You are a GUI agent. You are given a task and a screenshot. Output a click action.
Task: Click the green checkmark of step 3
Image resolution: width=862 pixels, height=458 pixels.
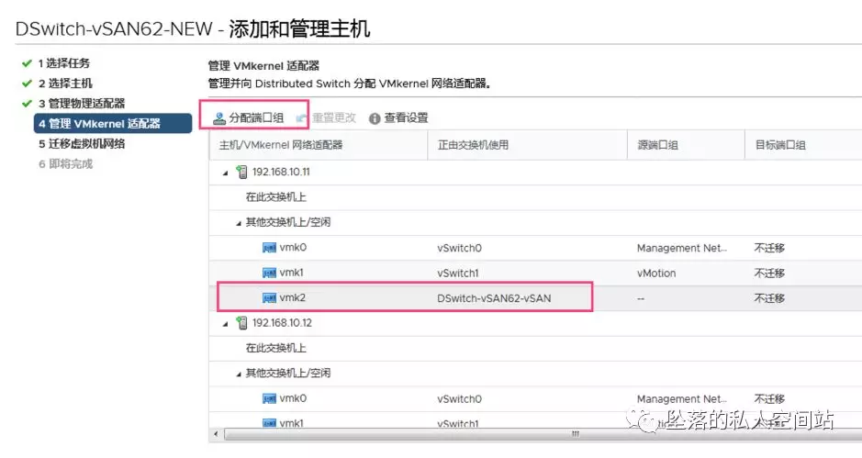pos(27,103)
